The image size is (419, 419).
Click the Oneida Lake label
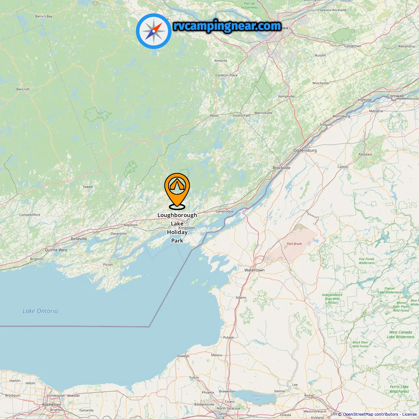(x=258, y=397)
